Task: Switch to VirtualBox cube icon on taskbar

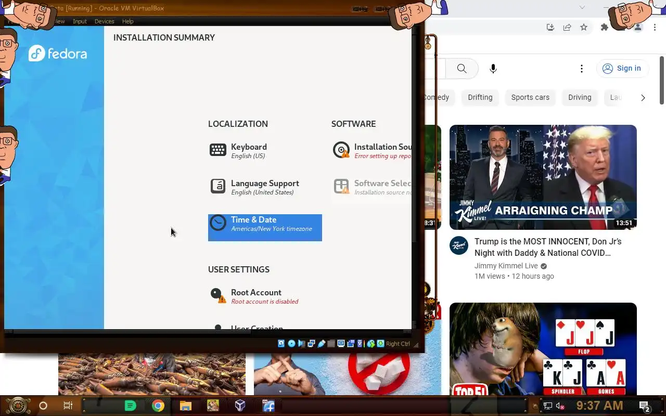Action: (240, 406)
